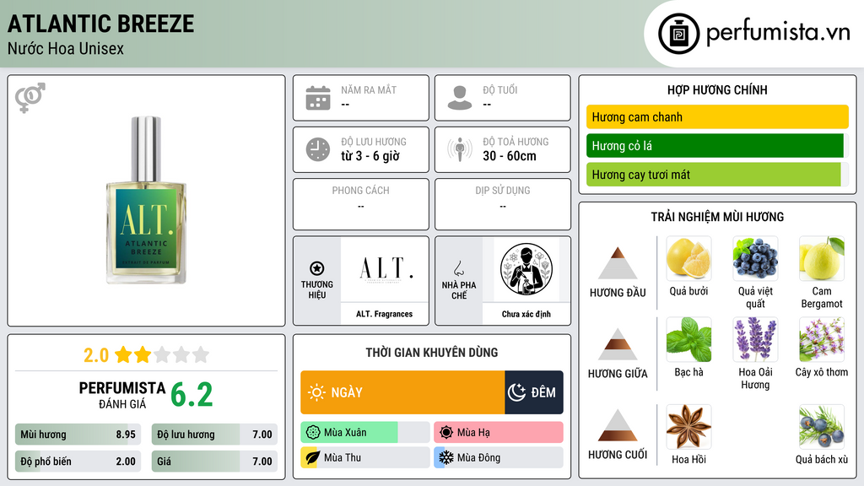Click the Mùa Đông season bar
Screen dimensions: 864x486
(x=499, y=458)
